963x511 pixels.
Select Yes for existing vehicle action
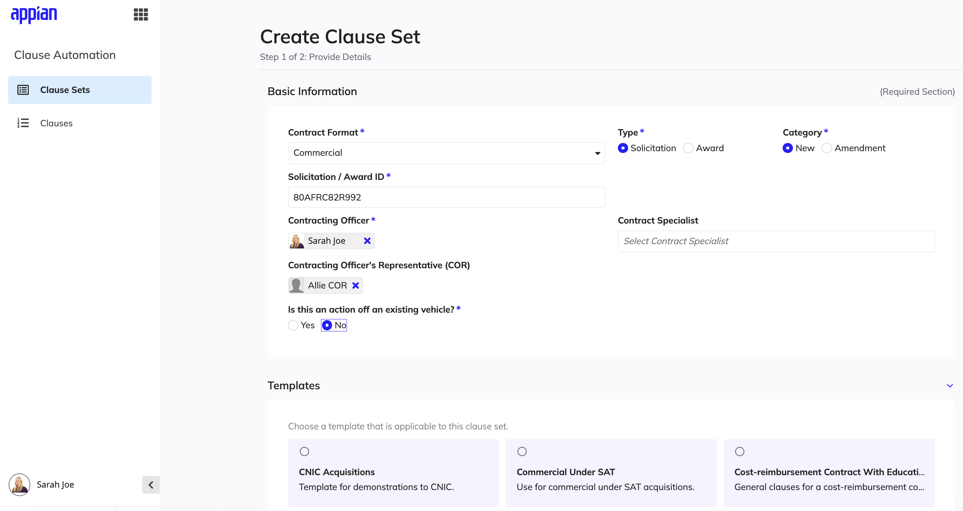(x=293, y=325)
